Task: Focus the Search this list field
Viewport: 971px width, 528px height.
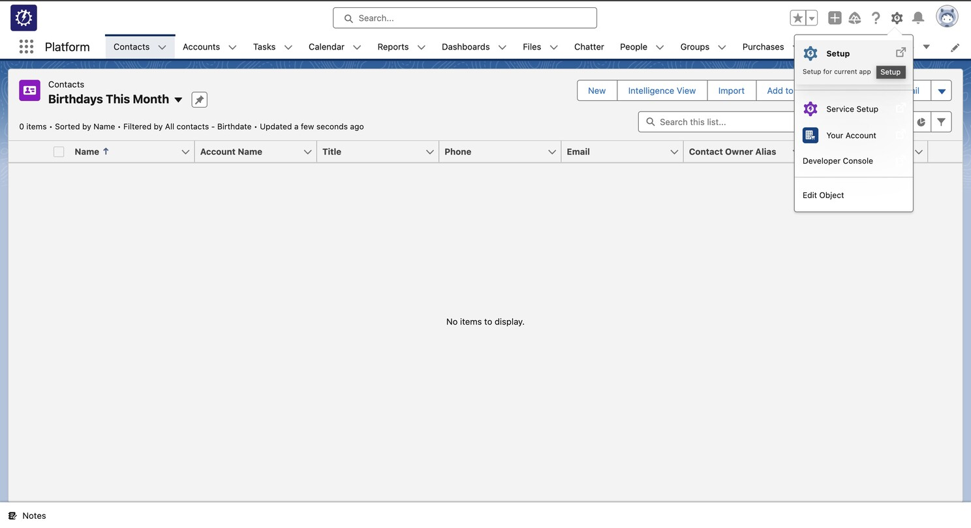Action: click(718, 122)
